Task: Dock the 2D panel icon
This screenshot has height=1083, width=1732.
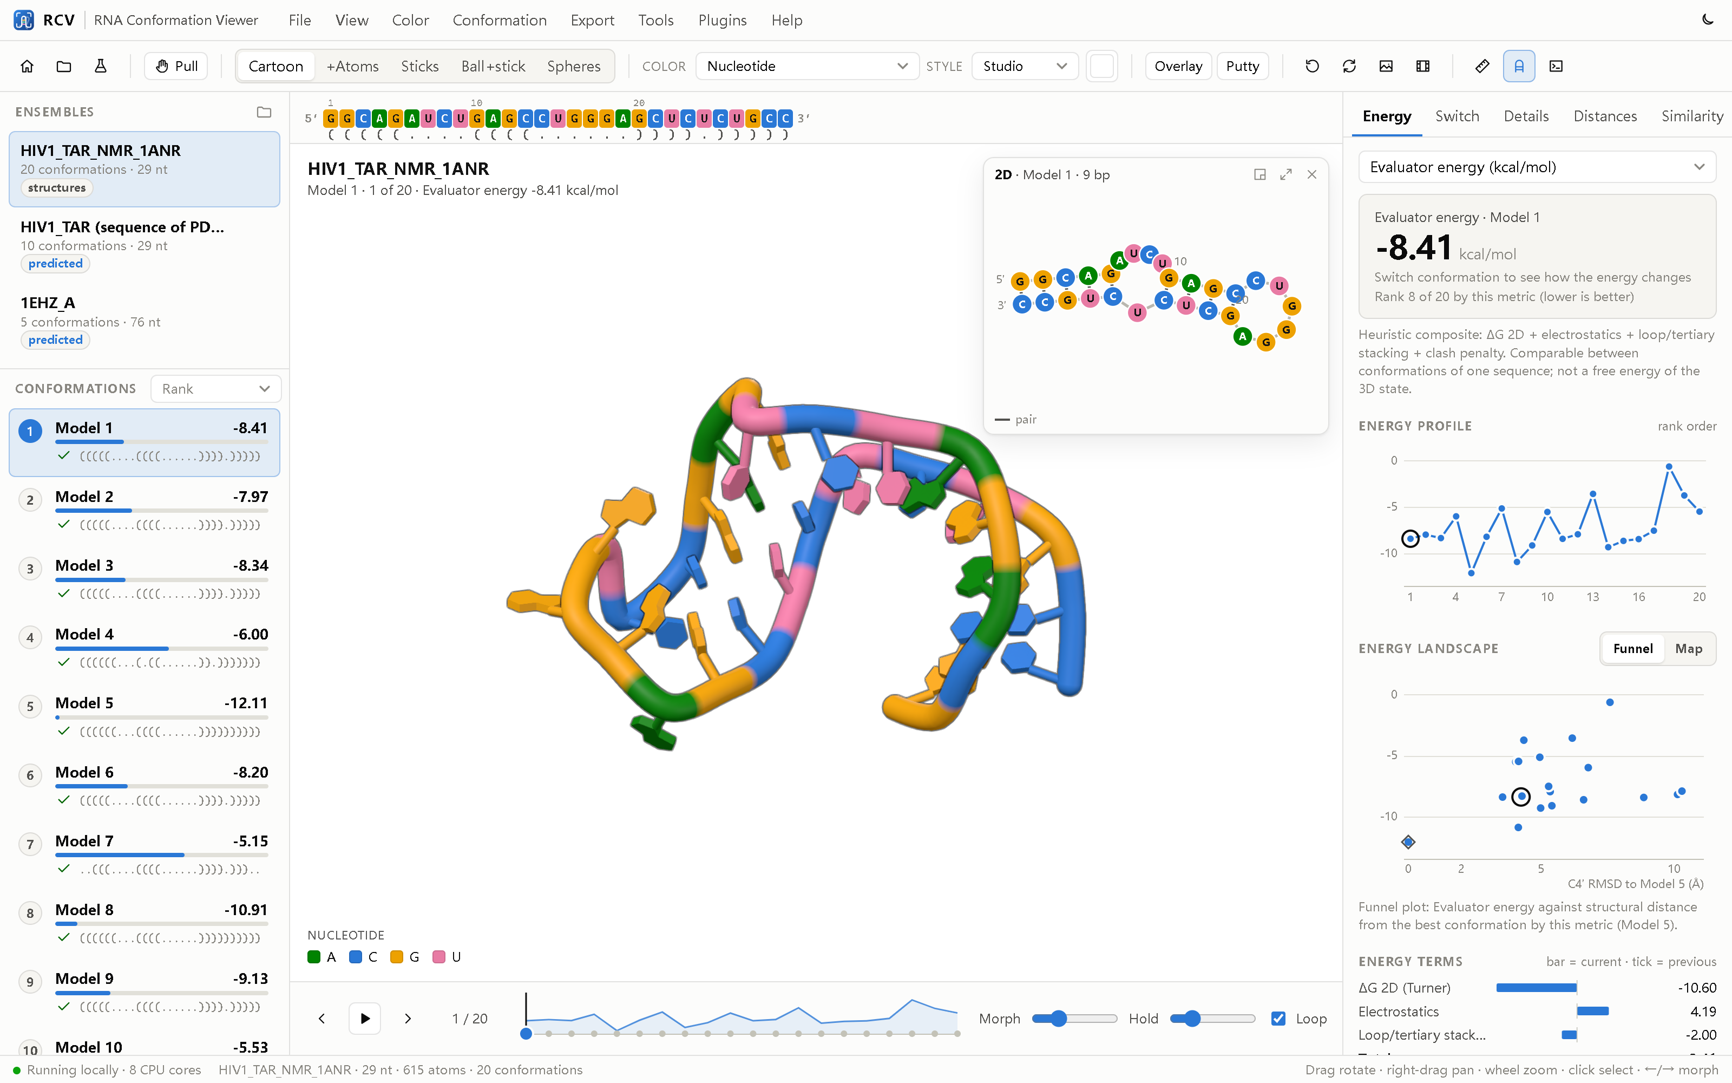Action: [1259, 175]
